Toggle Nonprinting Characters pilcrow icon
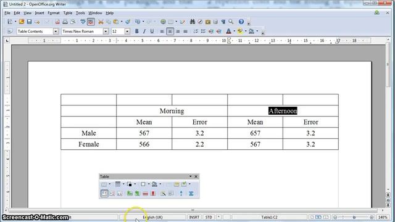This screenshot has width=395, height=222. 223,22
